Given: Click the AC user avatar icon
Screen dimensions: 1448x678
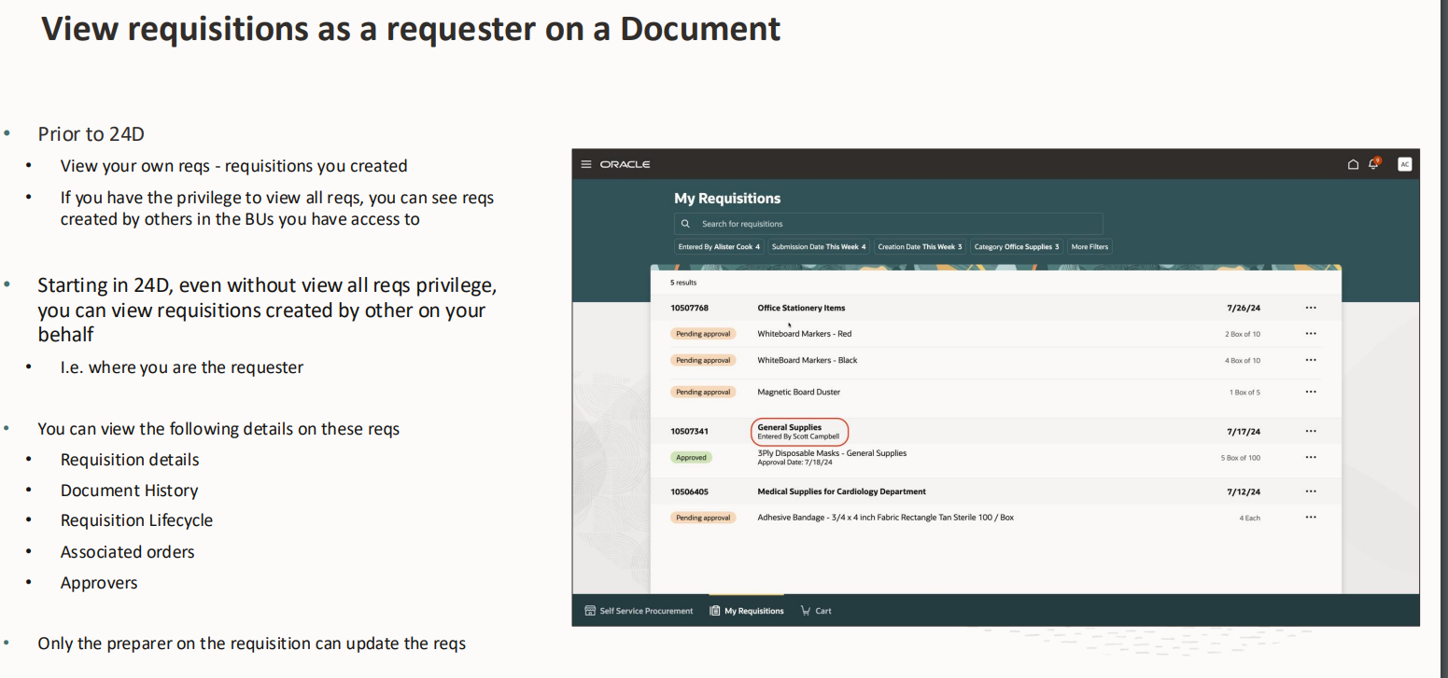Looking at the screenshot, I should coord(1404,163).
